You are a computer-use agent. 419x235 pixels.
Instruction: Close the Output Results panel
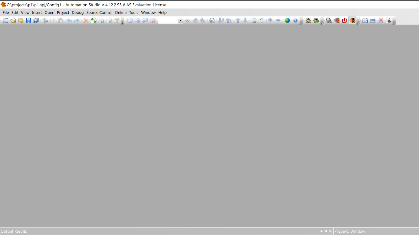click(x=330, y=231)
